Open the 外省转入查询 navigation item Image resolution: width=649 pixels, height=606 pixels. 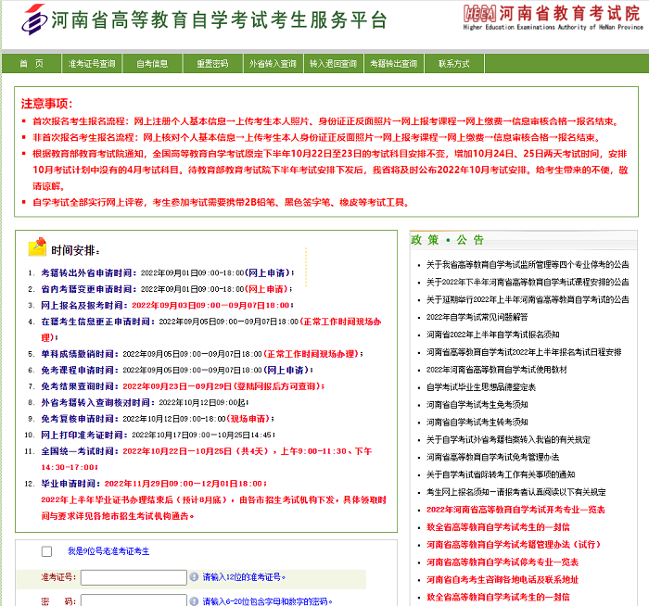[x=273, y=64]
